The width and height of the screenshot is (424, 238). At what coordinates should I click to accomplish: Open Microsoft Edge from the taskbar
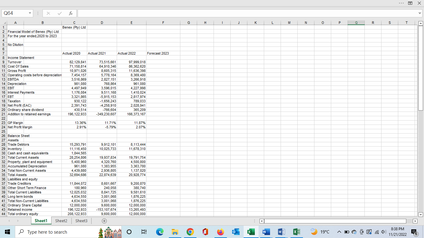(x=160, y=232)
